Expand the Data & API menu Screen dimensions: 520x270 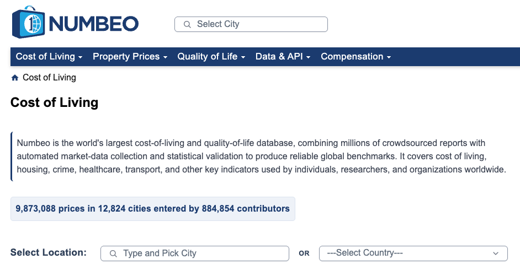[x=283, y=57]
